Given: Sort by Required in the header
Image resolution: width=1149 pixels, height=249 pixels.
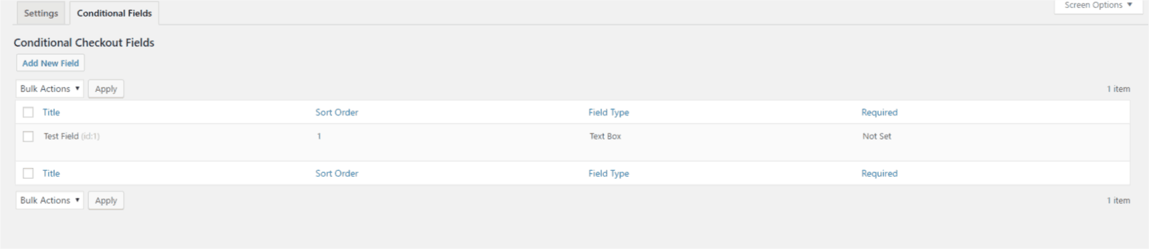Looking at the screenshot, I should (x=879, y=112).
